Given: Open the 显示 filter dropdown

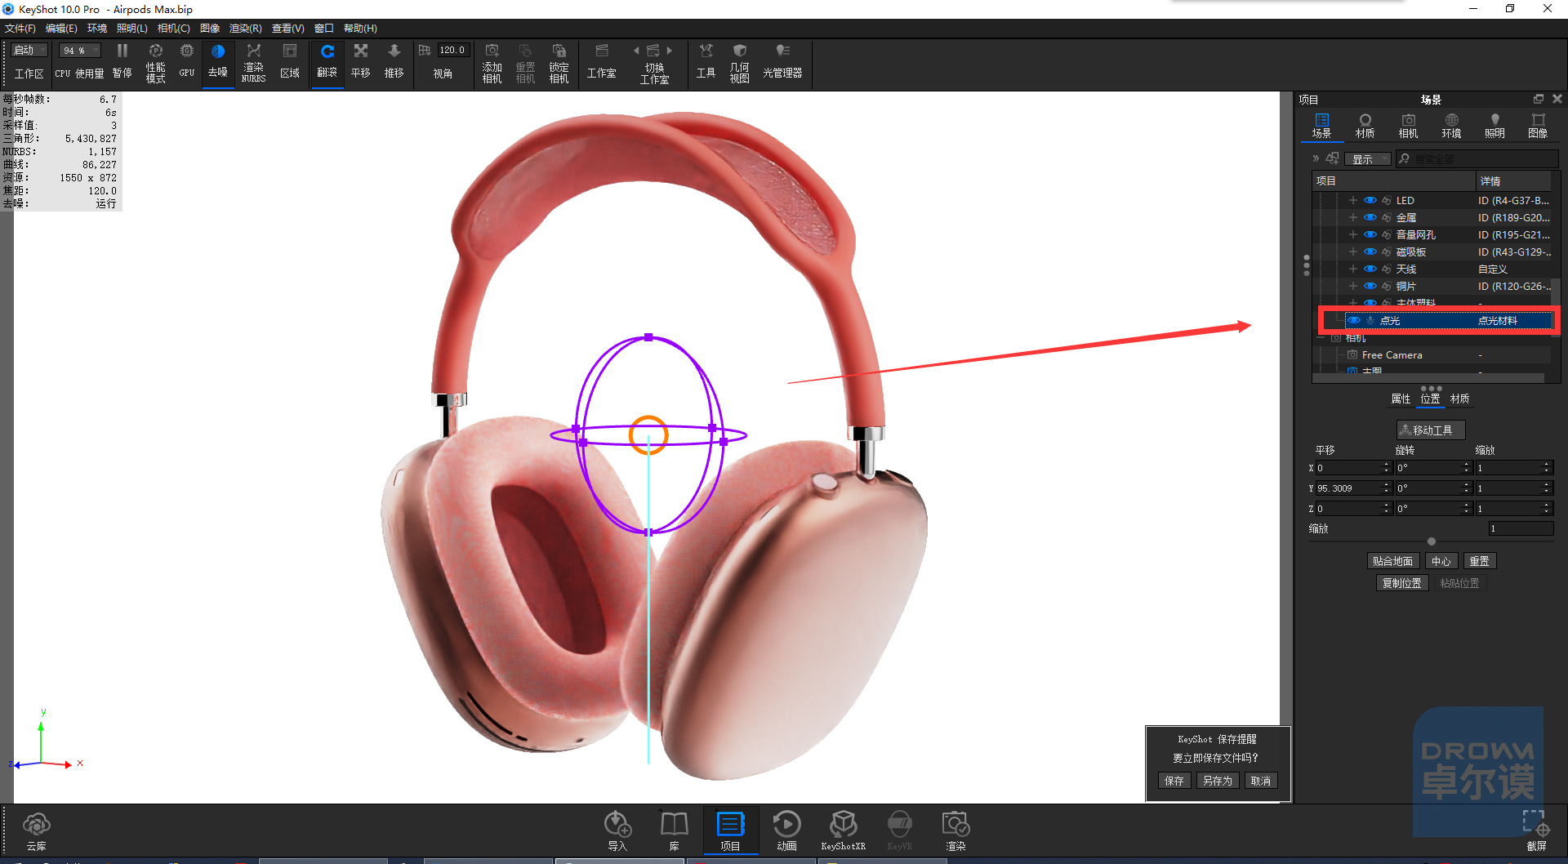Looking at the screenshot, I should point(1367,159).
